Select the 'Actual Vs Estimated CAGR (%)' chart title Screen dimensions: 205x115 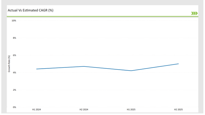31,10
